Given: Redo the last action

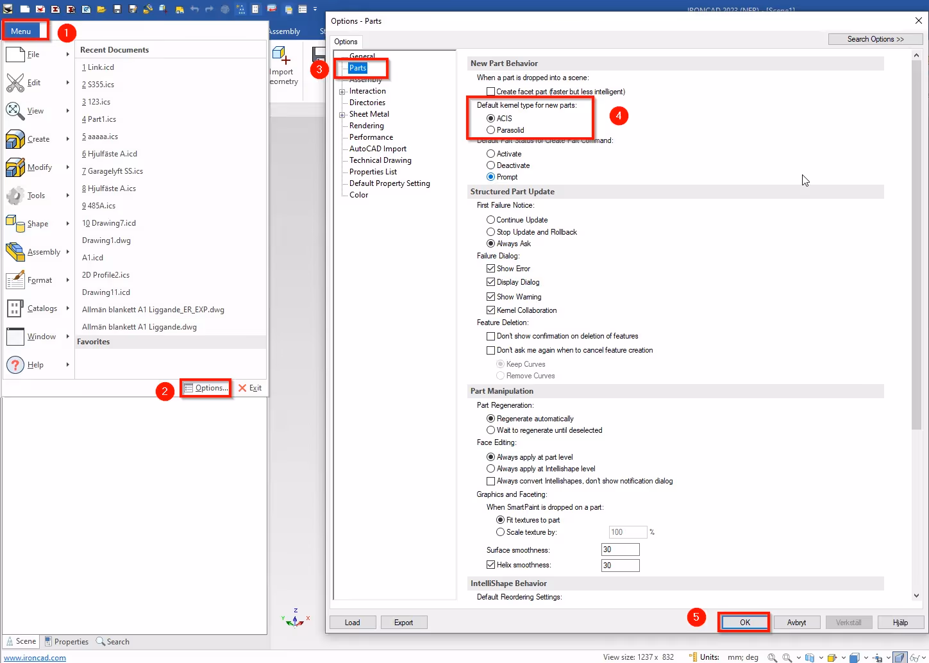Looking at the screenshot, I should pos(210,9).
